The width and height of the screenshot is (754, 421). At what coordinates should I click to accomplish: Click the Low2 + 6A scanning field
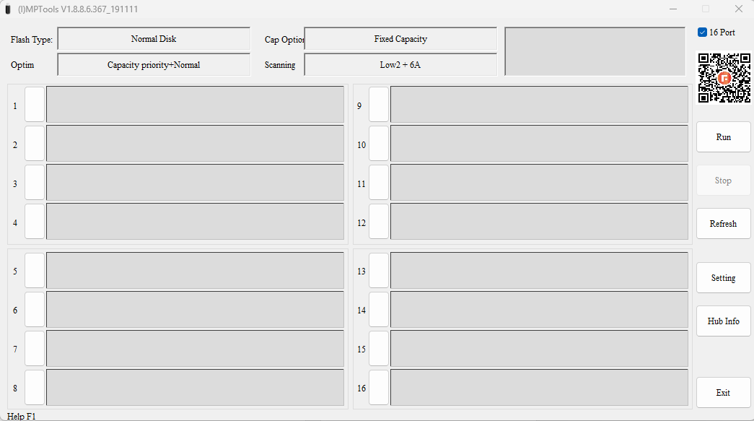[400, 65]
